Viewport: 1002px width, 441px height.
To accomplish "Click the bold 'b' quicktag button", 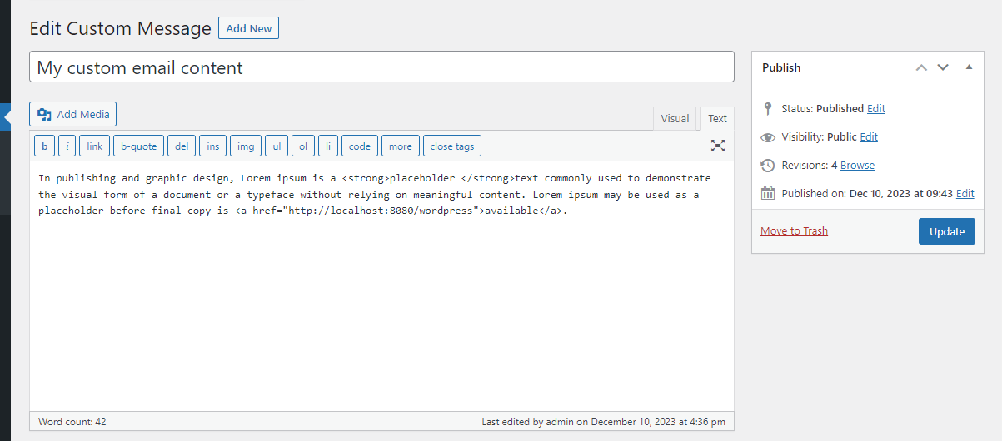I will click(x=44, y=146).
